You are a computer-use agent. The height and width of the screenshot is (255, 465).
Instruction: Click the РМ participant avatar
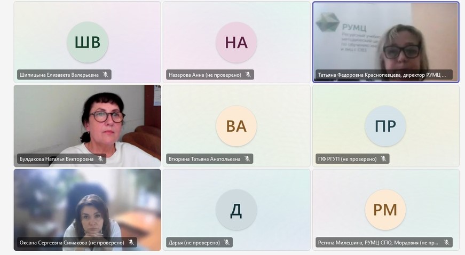[x=385, y=210]
